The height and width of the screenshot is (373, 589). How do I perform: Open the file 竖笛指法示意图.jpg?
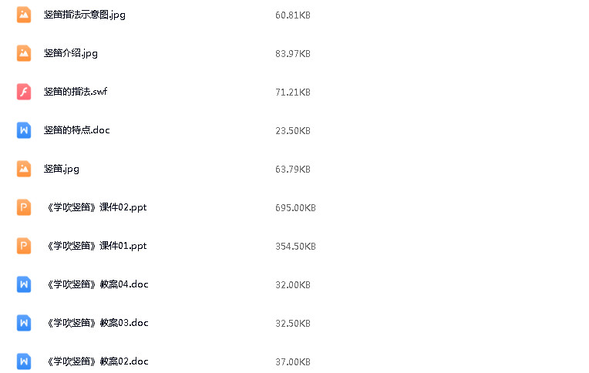(x=85, y=15)
